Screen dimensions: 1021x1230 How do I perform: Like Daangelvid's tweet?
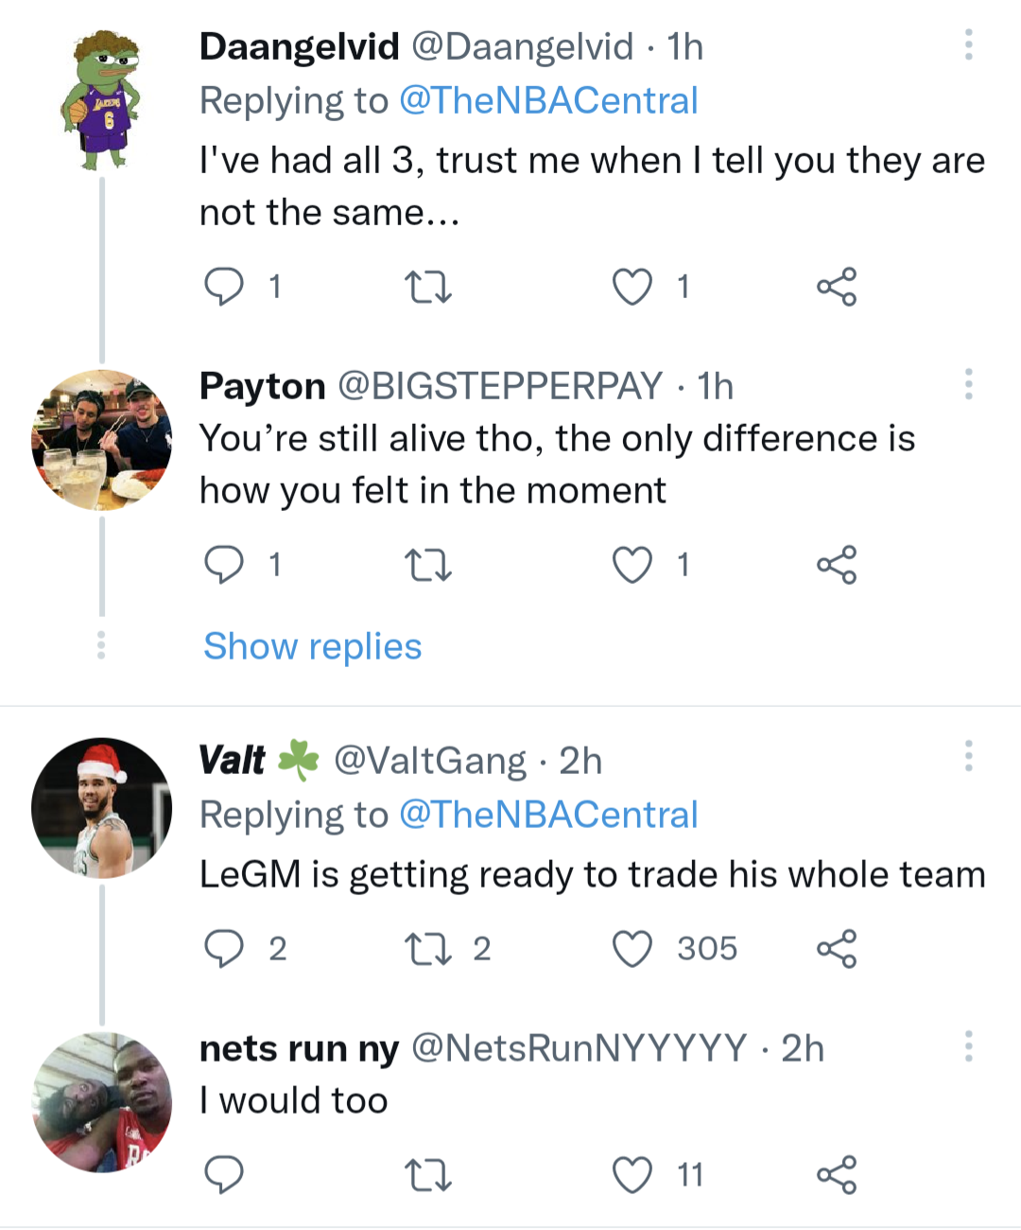(x=632, y=286)
